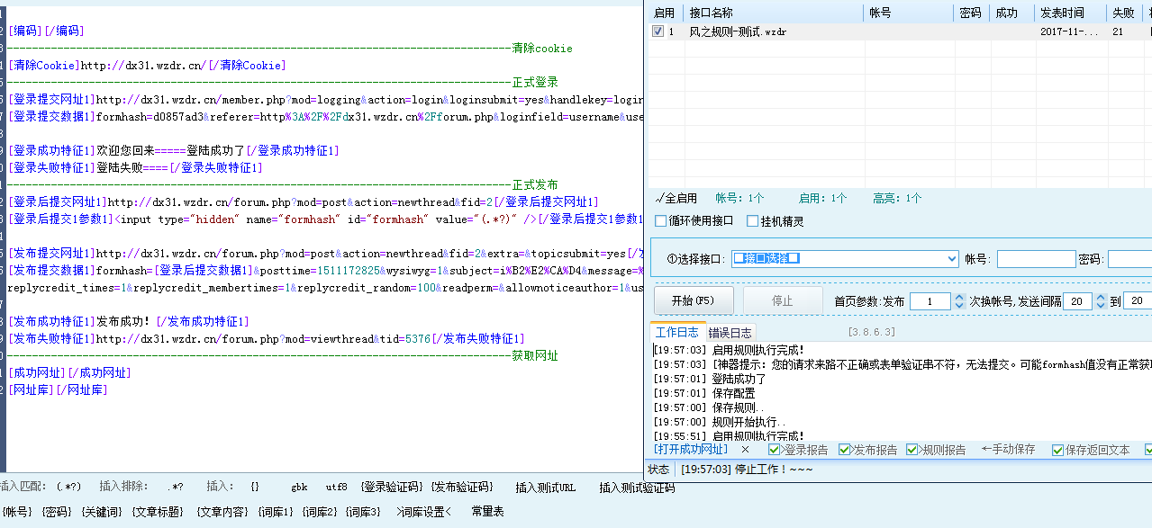This screenshot has height=528, width=1152.
Task: Enable the 挂机精灵 checkbox
Action: point(749,219)
